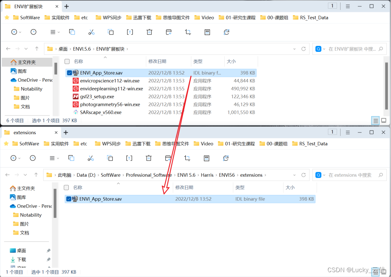Add new tab in extensions window
Screen dimensions: 391x277
(x=66, y=132)
